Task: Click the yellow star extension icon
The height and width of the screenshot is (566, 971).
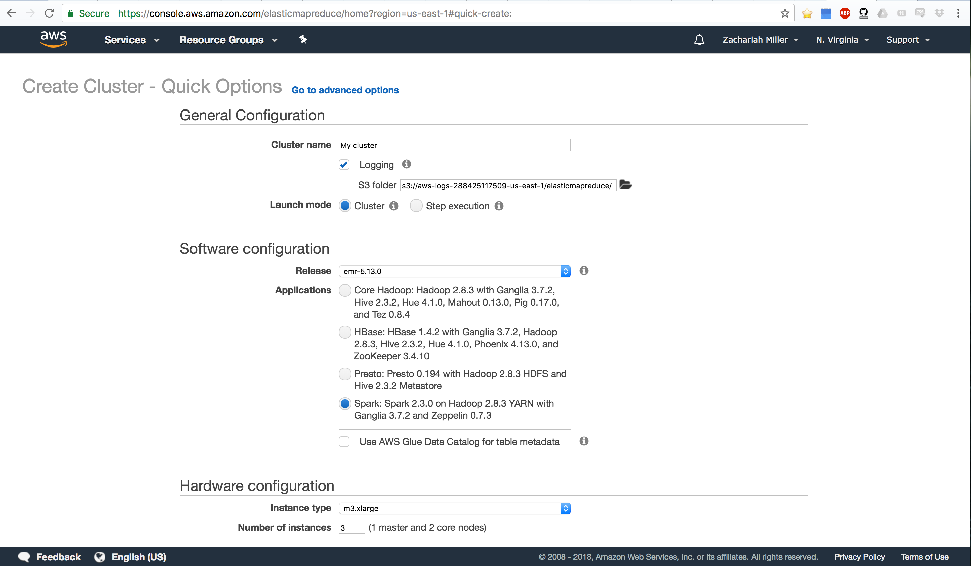Action: click(807, 13)
